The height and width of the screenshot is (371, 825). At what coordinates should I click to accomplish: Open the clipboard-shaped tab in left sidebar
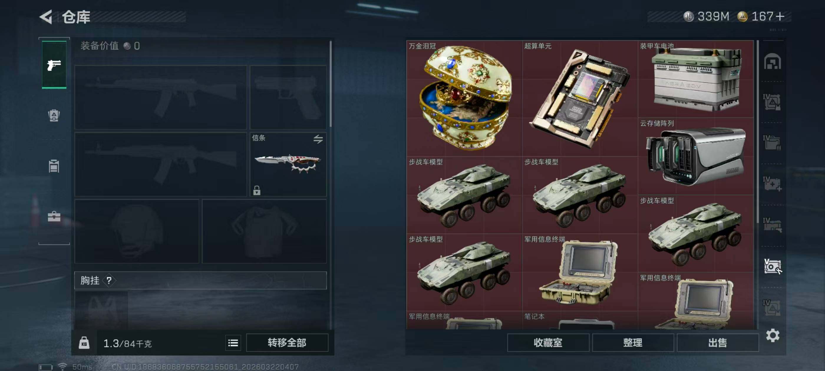54,166
